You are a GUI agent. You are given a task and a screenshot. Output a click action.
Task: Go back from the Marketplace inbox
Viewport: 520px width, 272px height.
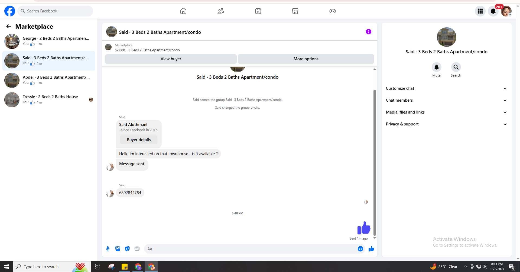click(x=9, y=26)
